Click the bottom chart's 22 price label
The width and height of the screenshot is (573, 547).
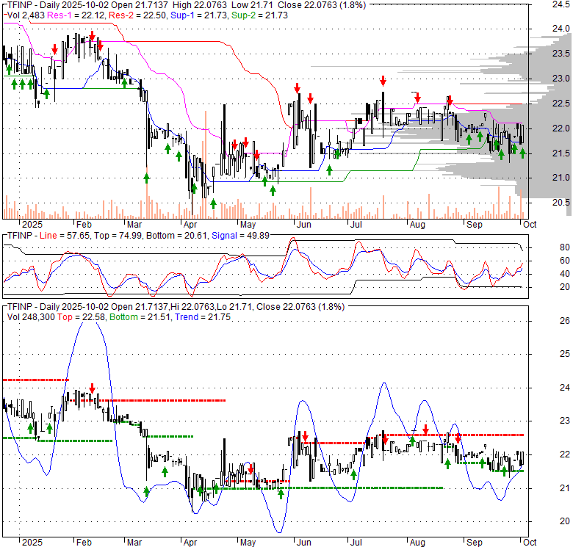coord(565,454)
